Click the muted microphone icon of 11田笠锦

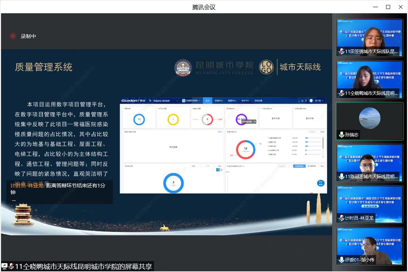pos(342,52)
